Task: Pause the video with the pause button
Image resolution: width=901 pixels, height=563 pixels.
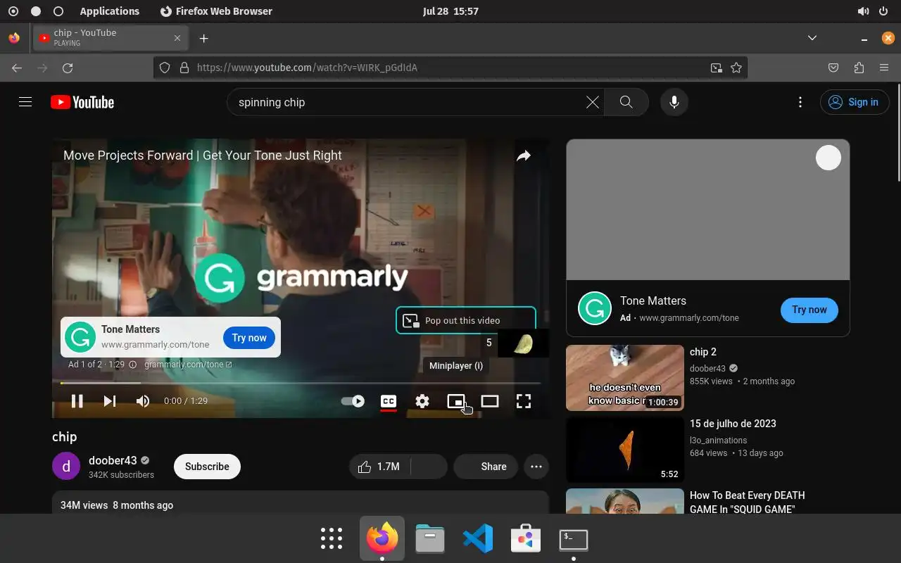Action: click(x=77, y=401)
